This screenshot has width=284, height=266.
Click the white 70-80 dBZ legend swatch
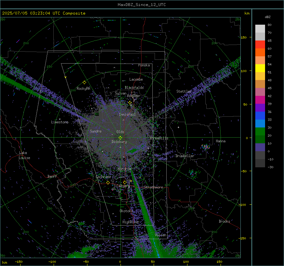(x=260, y=29)
